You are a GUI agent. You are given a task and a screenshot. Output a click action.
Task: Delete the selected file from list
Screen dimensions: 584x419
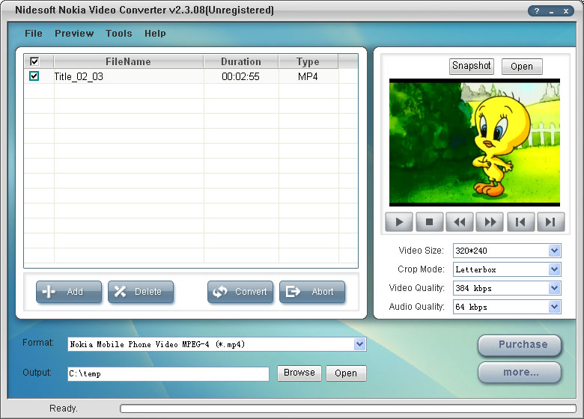pos(141,292)
